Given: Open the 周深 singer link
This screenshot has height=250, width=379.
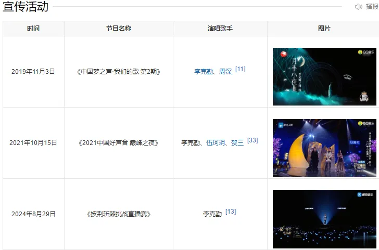Looking at the screenshot, I should (x=225, y=71).
